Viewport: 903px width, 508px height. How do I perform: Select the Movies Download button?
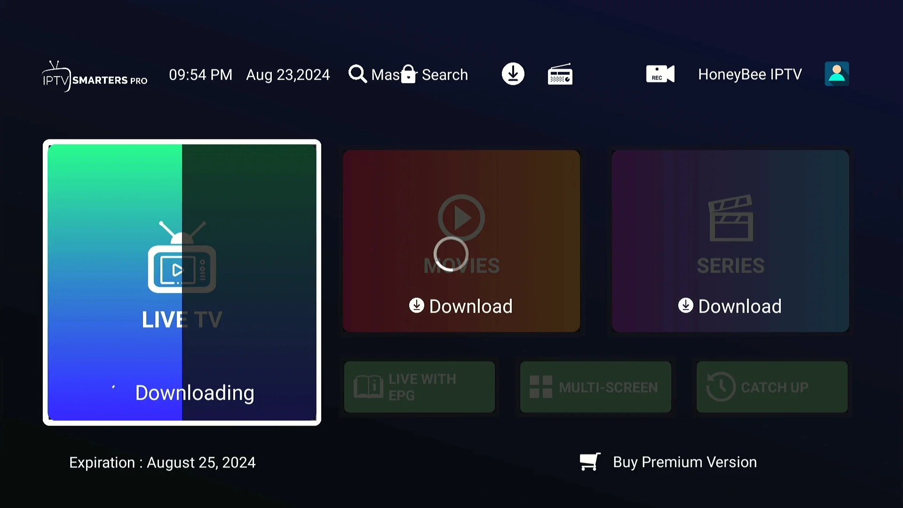tap(461, 306)
